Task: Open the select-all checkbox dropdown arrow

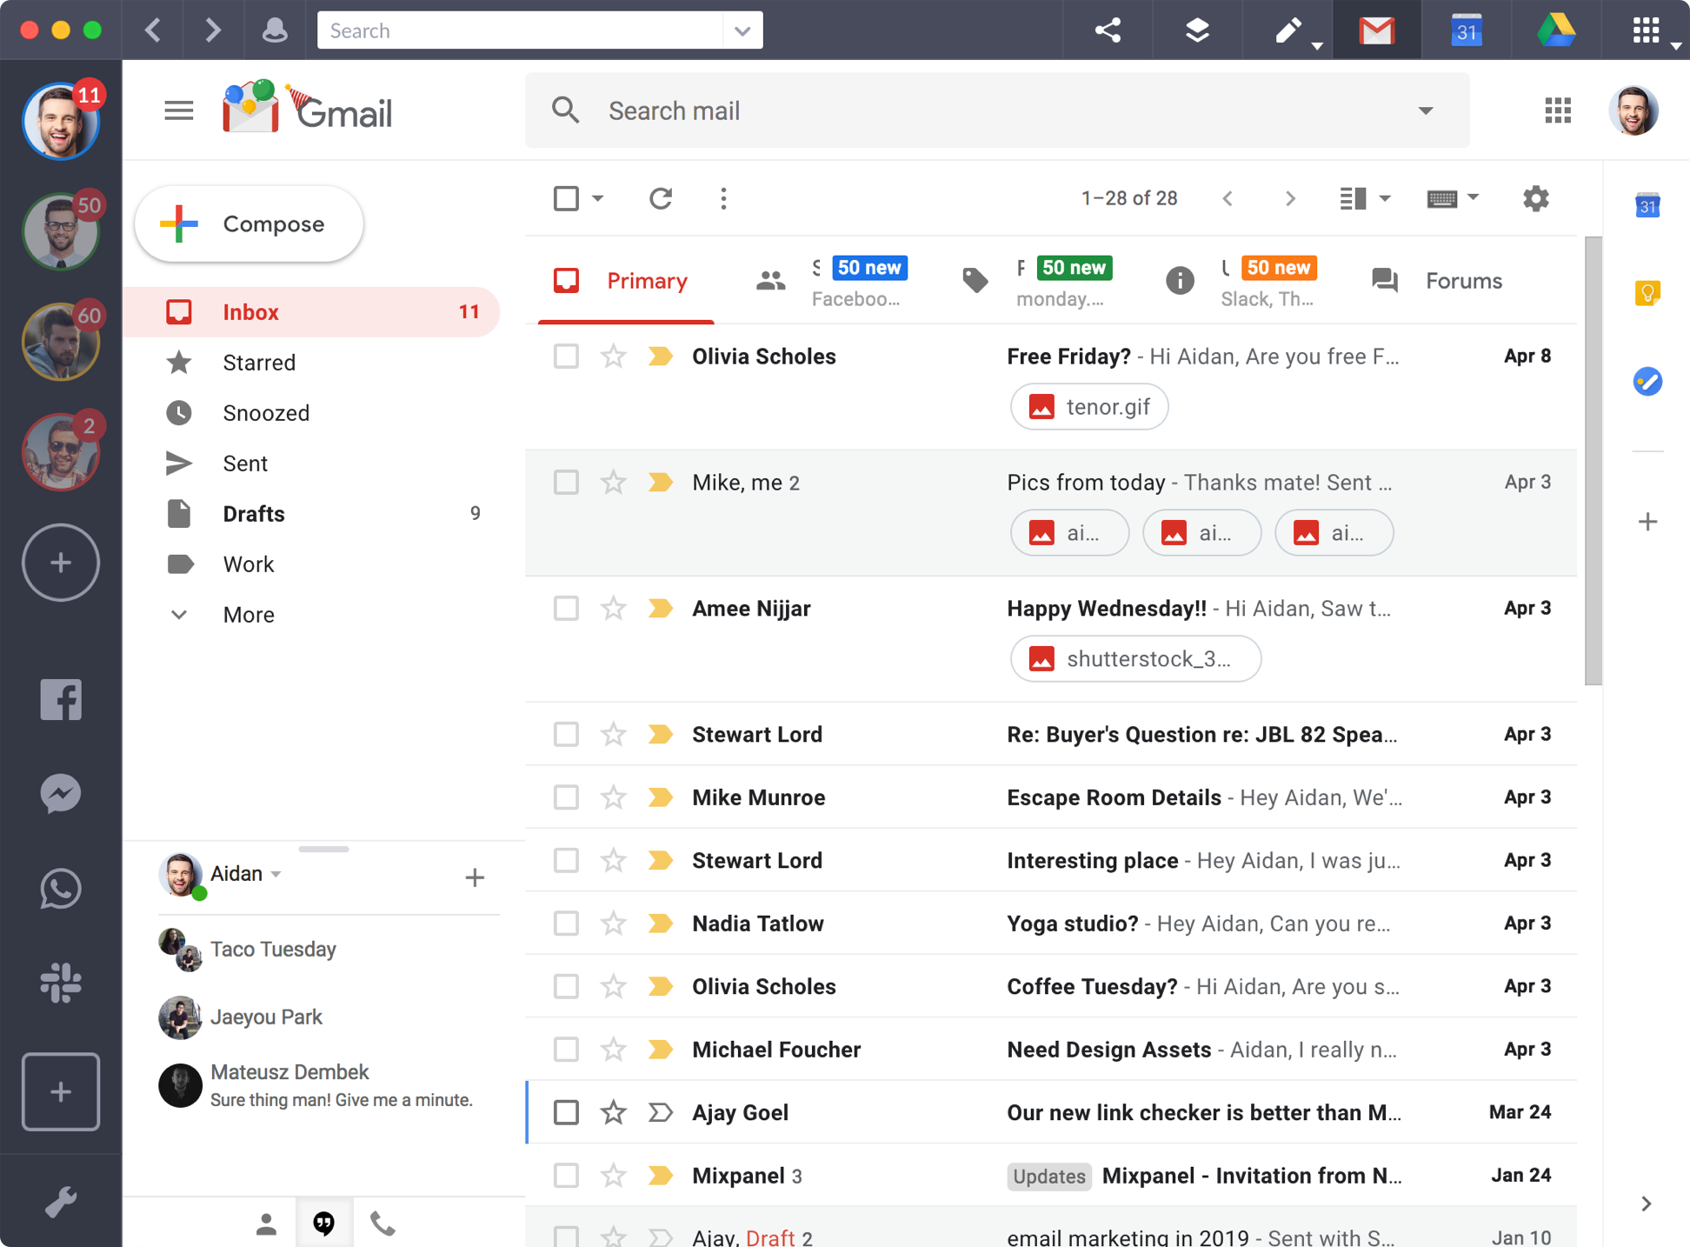Action: pyautogui.click(x=598, y=198)
